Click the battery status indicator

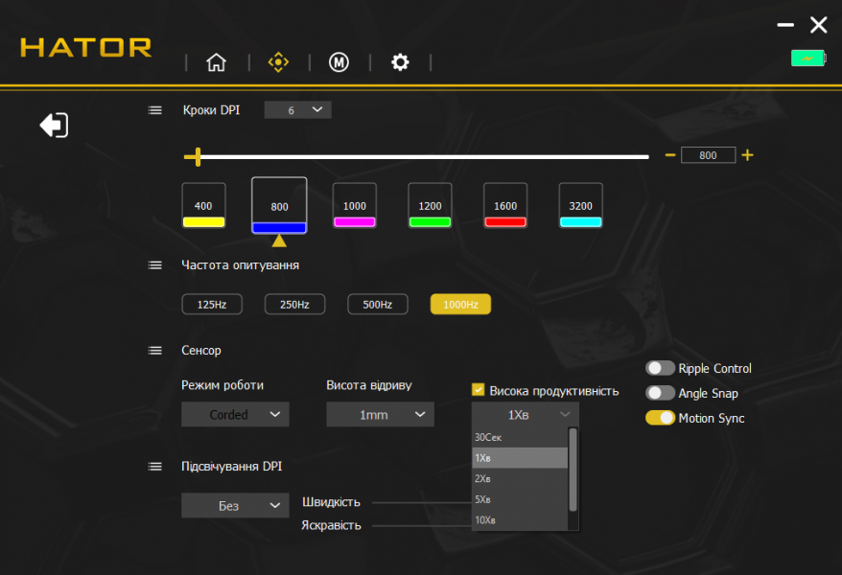[x=807, y=58]
